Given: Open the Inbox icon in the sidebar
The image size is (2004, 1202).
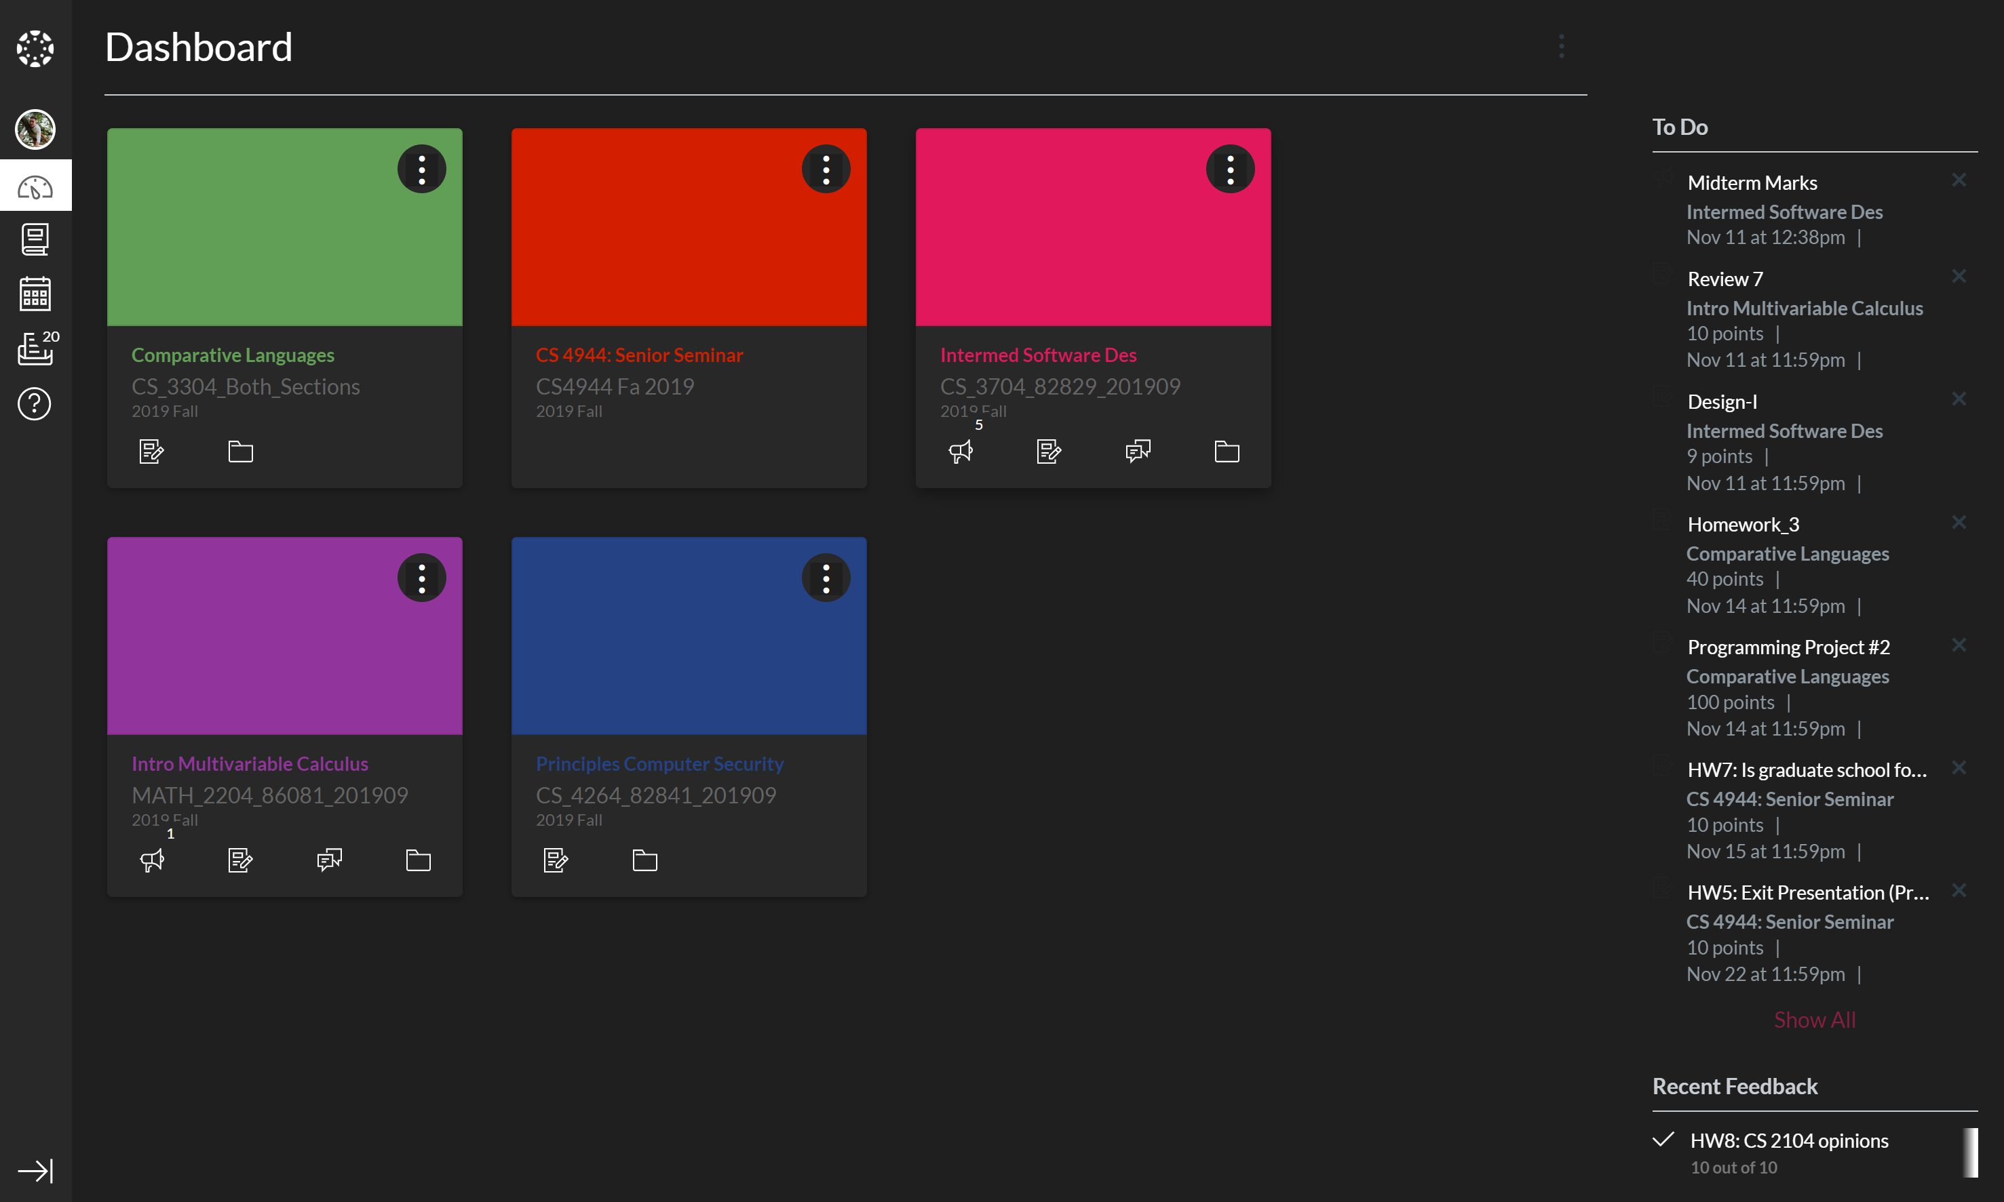Looking at the screenshot, I should click(x=35, y=348).
